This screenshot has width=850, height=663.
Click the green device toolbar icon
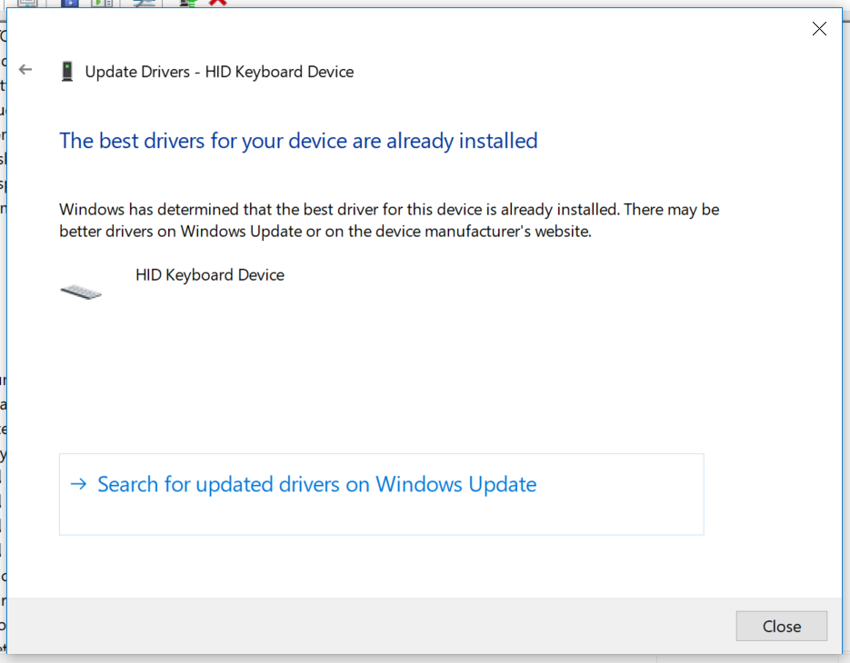coord(186,5)
